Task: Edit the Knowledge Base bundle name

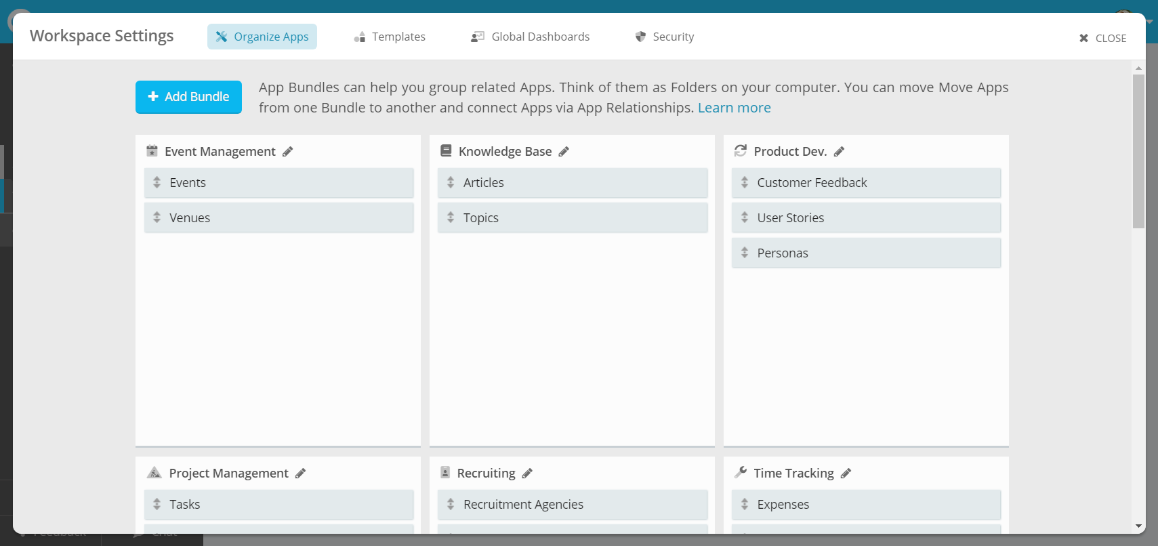Action: [x=564, y=152]
